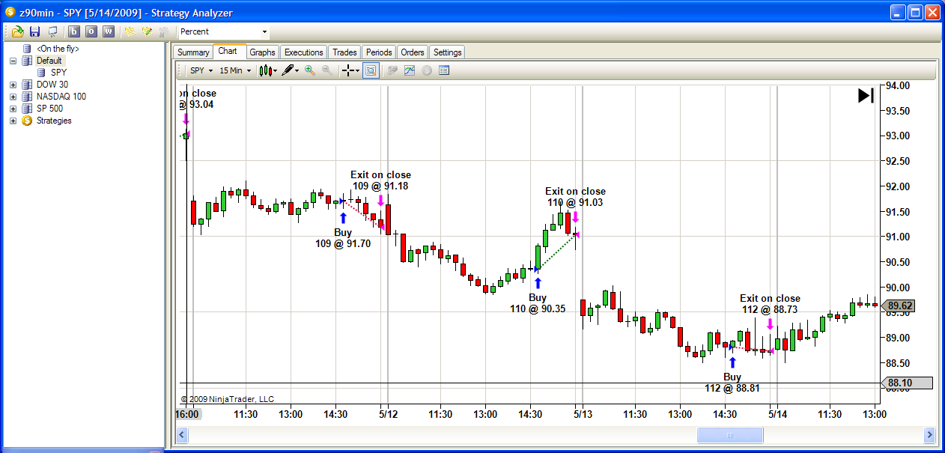This screenshot has width=945, height=453.
Task: Click the first yellow notes icon
Action: click(130, 31)
